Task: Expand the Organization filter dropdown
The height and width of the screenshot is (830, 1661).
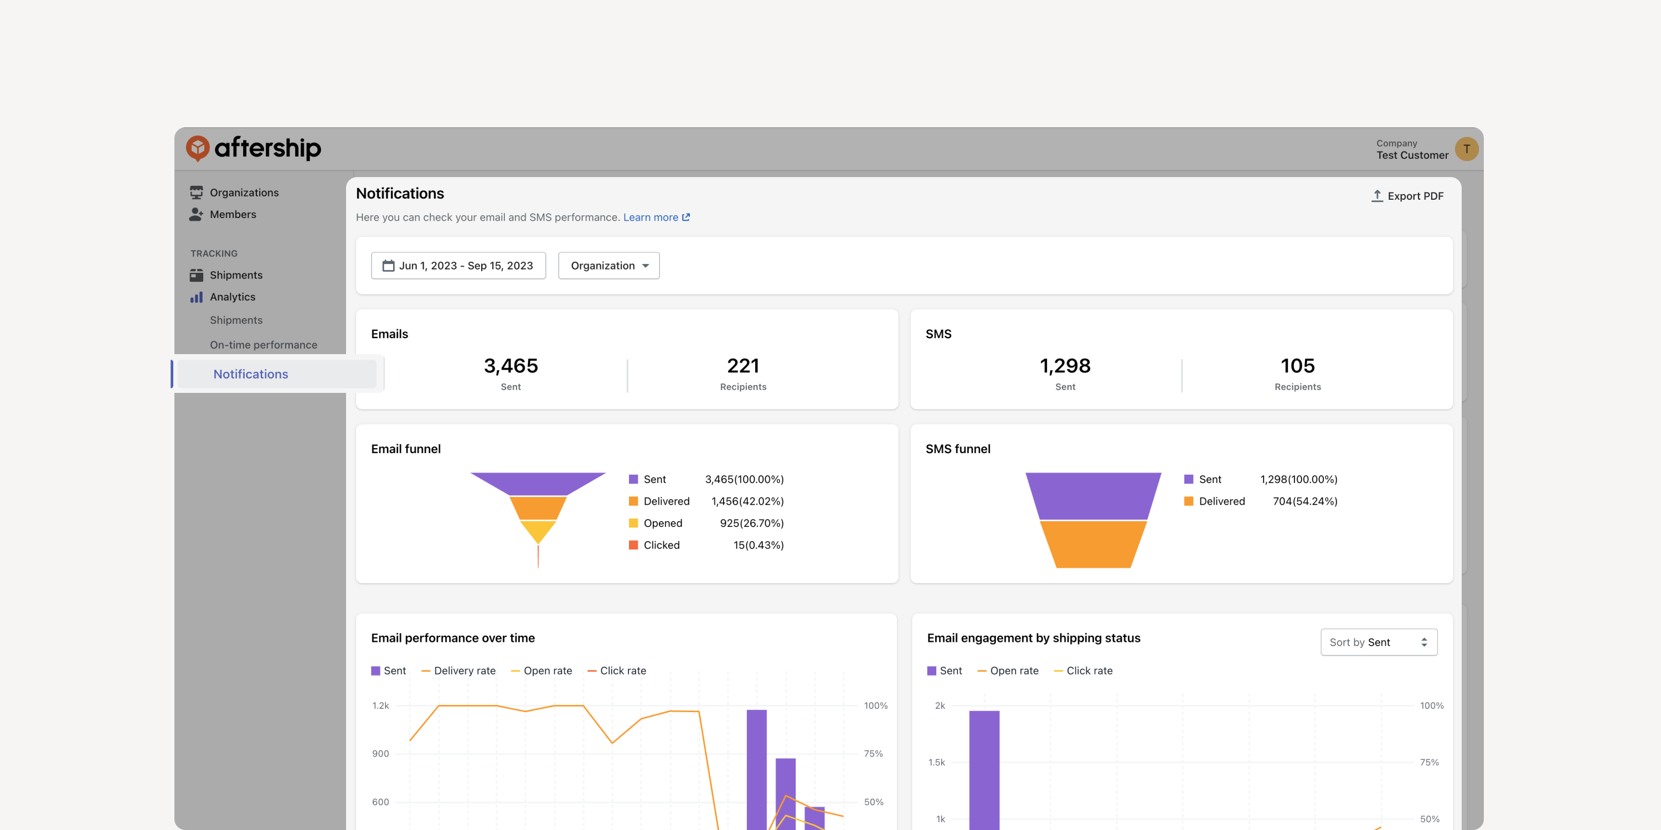Action: click(608, 266)
